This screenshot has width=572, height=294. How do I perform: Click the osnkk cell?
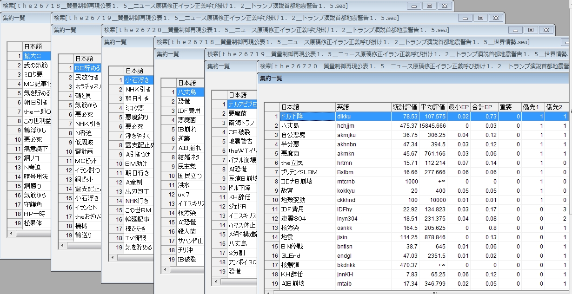point(363,228)
